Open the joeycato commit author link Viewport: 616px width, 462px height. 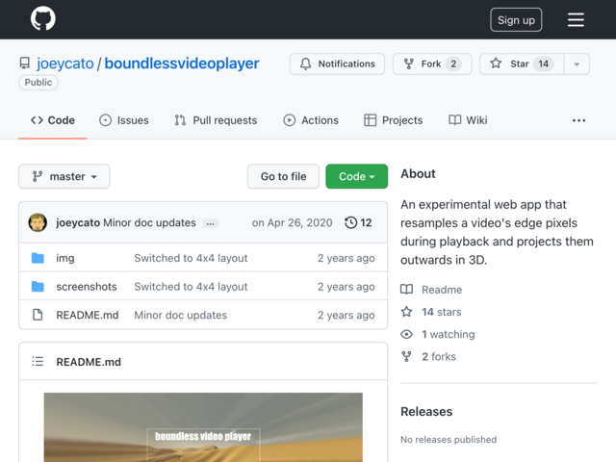(x=78, y=222)
